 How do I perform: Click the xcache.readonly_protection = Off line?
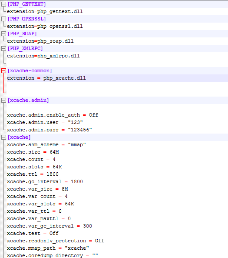click(x=56, y=241)
